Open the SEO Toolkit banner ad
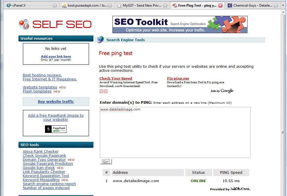Screen dimensions: 287x196 pyautogui.click(x=180, y=24)
